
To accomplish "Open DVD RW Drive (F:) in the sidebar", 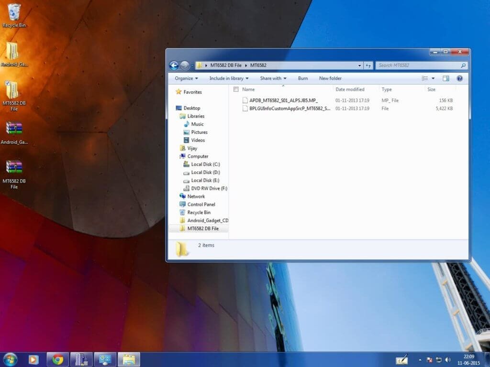I will point(205,188).
